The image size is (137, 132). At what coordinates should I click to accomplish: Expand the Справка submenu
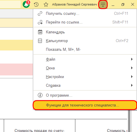(x=85, y=85)
